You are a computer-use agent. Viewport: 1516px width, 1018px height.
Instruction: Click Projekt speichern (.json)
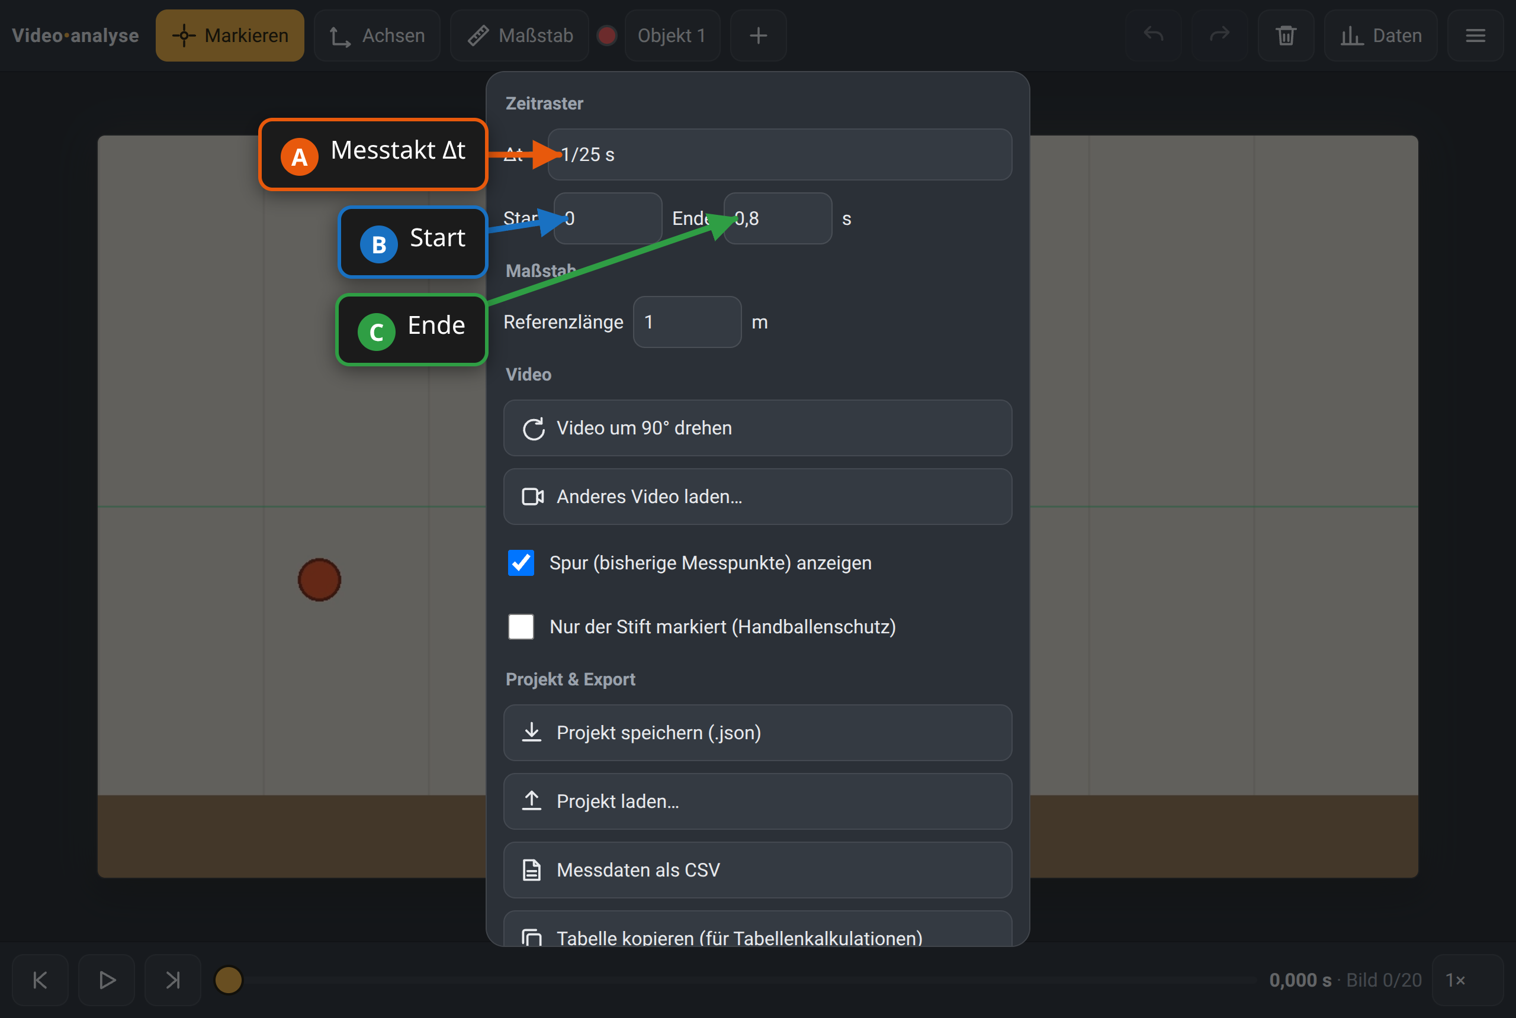pos(757,732)
